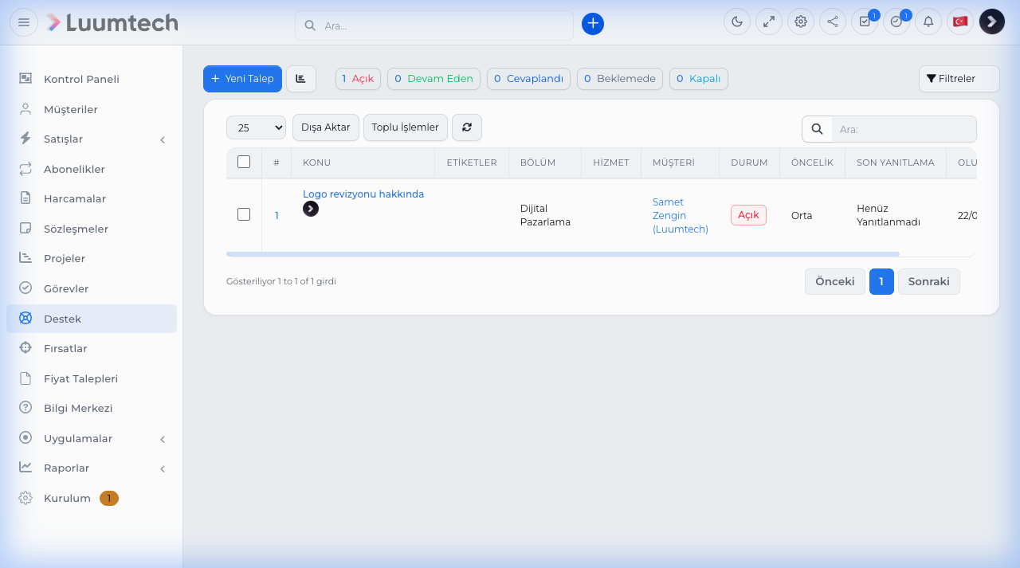Toggle the select-all checkbox in table header
Image resolution: width=1020 pixels, height=568 pixels.
[x=244, y=163]
